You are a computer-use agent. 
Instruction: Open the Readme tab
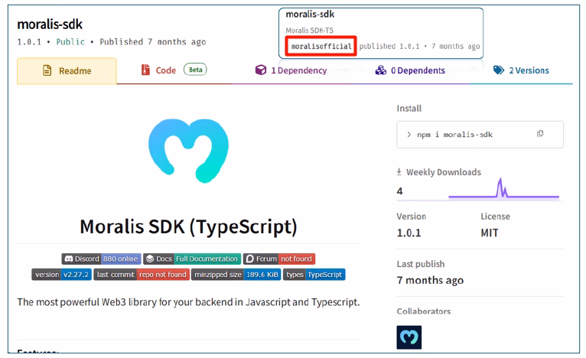(x=67, y=70)
